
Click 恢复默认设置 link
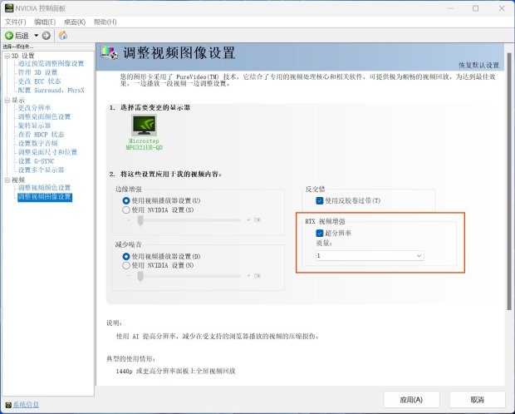479,65
